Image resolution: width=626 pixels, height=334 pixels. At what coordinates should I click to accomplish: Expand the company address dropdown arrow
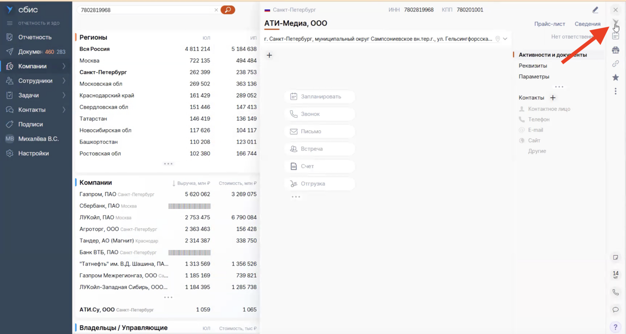click(x=505, y=39)
